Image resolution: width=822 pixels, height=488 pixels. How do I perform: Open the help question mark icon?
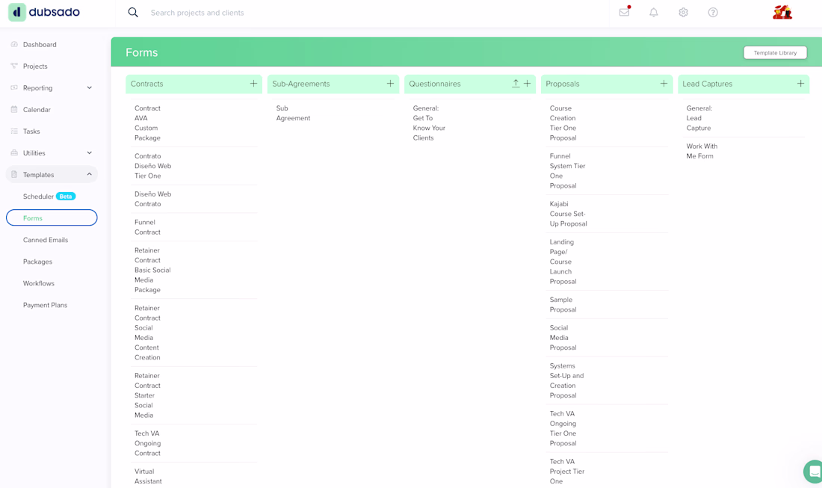713,12
